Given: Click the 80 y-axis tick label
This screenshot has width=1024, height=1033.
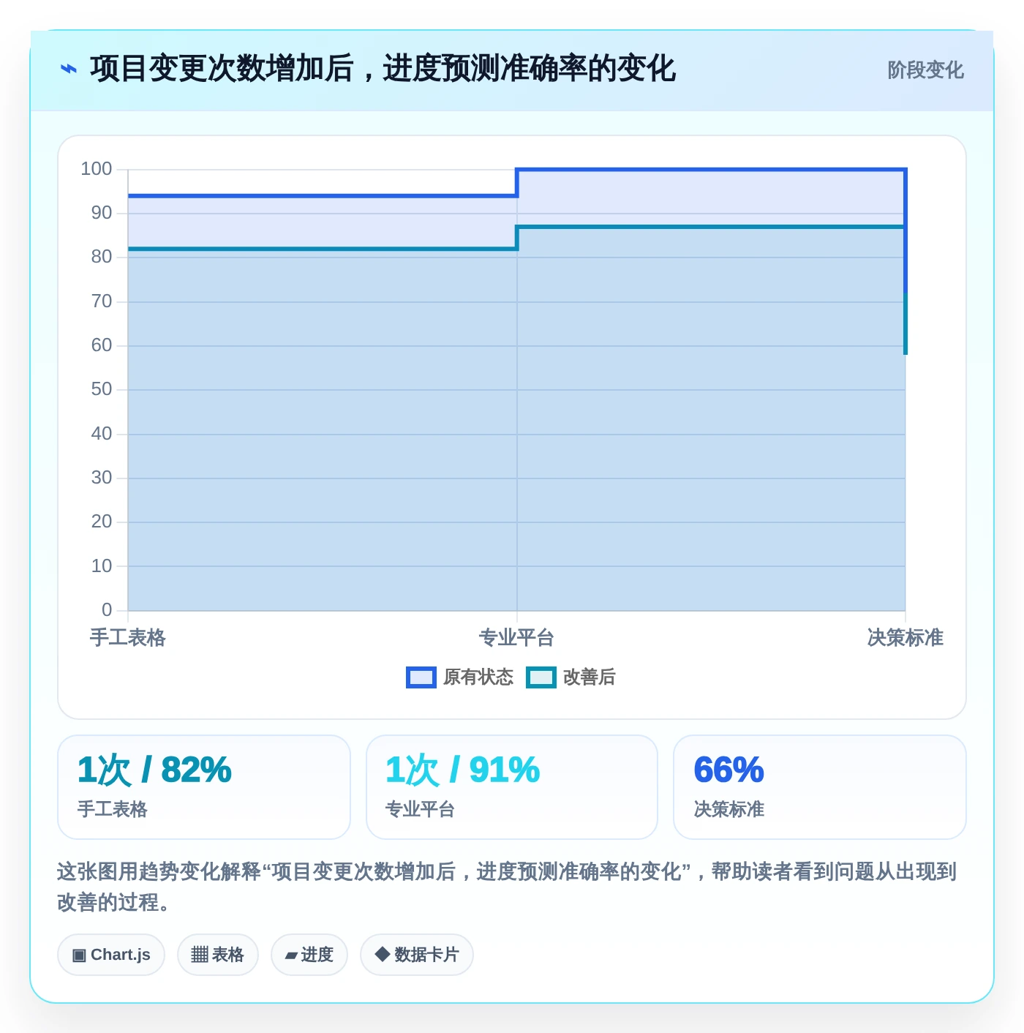Looking at the screenshot, I should (102, 257).
